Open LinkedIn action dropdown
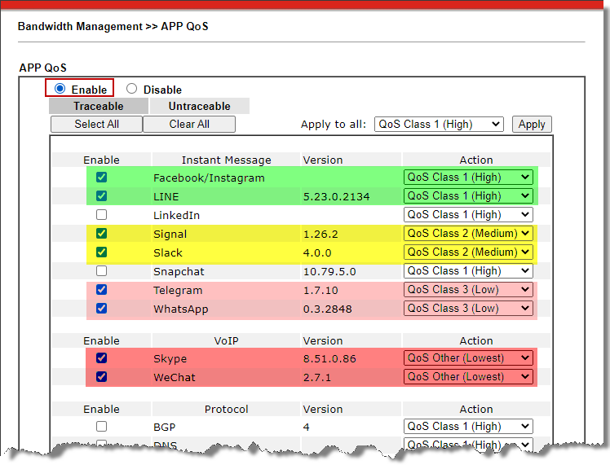 coord(468,214)
